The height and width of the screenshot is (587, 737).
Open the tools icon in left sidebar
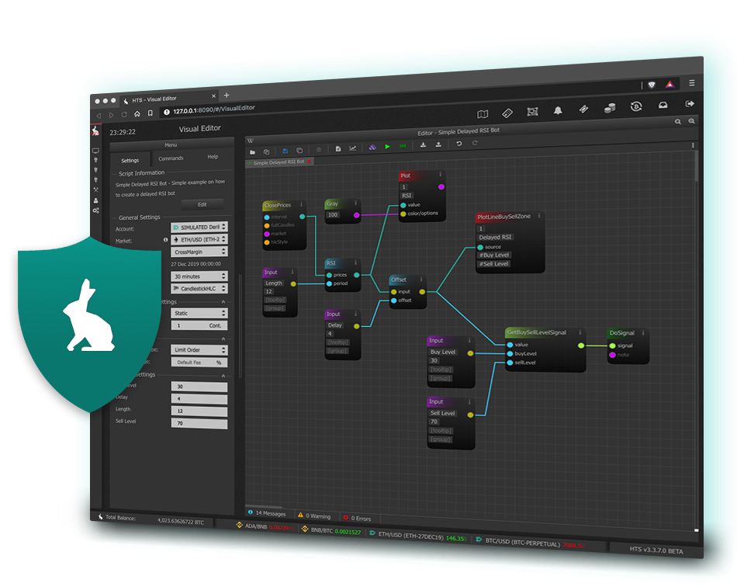(x=96, y=190)
